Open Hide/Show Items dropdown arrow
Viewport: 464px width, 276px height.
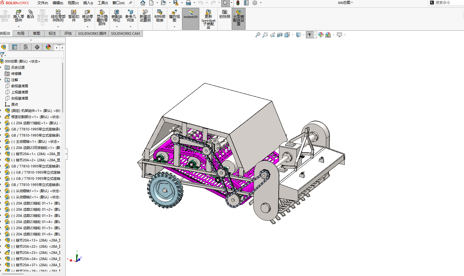pos(315,35)
